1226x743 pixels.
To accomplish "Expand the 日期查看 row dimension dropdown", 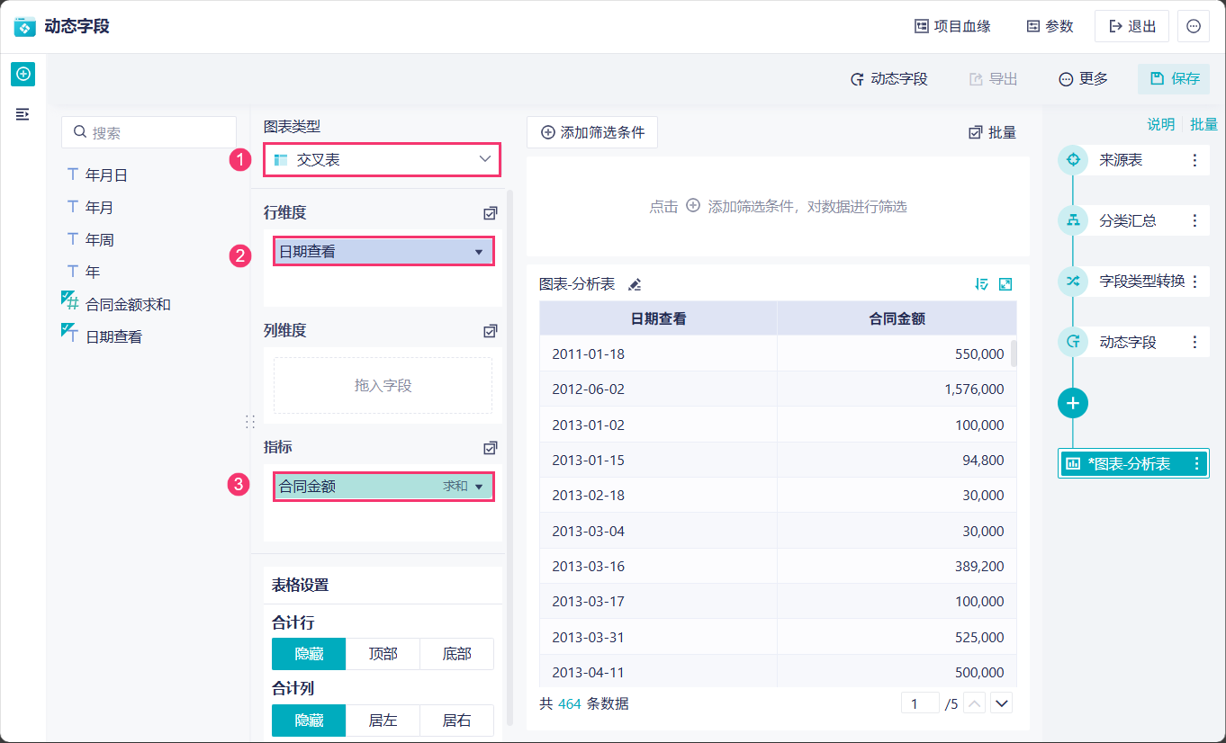I will 478,252.
